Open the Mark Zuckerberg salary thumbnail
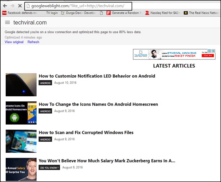 21,169
